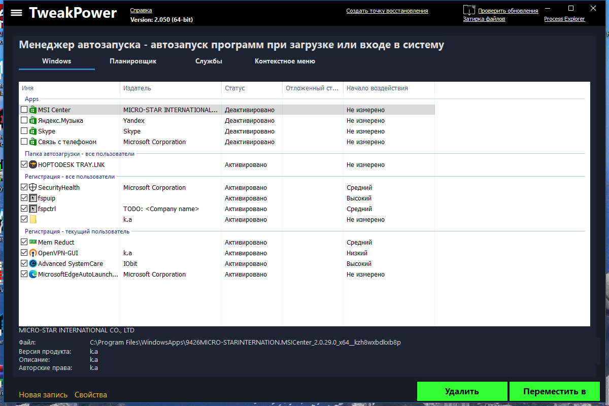Switch to the Планировщик tab
The image size is (609, 406).
click(133, 61)
